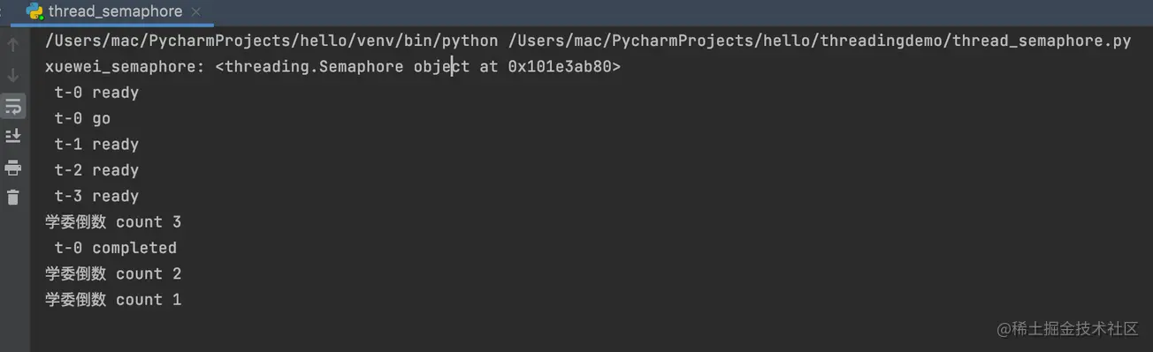Select the thread_semaphore run tab
1153x352 pixels.
(115, 11)
